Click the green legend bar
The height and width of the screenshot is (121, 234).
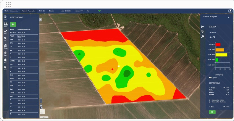click(217, 60)
